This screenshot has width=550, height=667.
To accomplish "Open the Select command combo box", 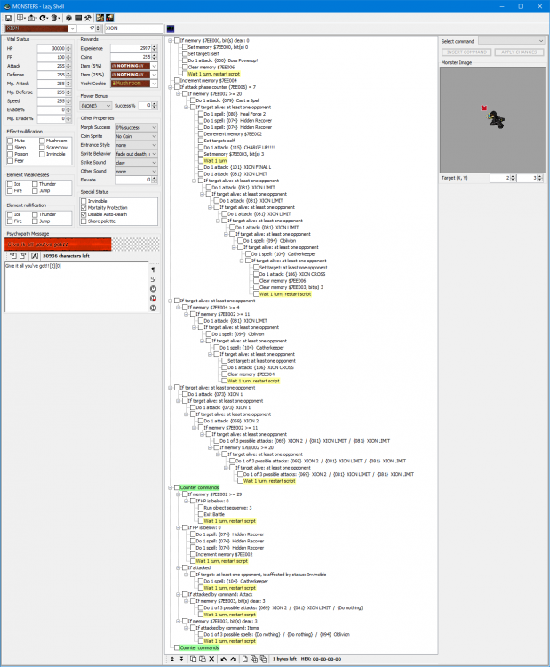I will pos(511,41).
